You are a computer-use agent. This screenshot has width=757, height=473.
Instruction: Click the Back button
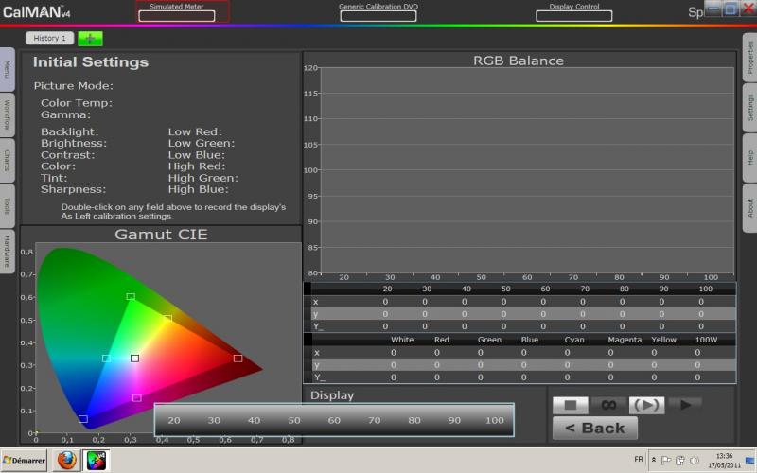pos(595,429)
